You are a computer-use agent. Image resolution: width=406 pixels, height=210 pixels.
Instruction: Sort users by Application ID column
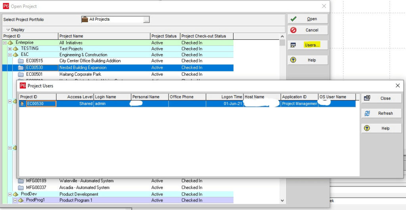click(x=300, y=97)
